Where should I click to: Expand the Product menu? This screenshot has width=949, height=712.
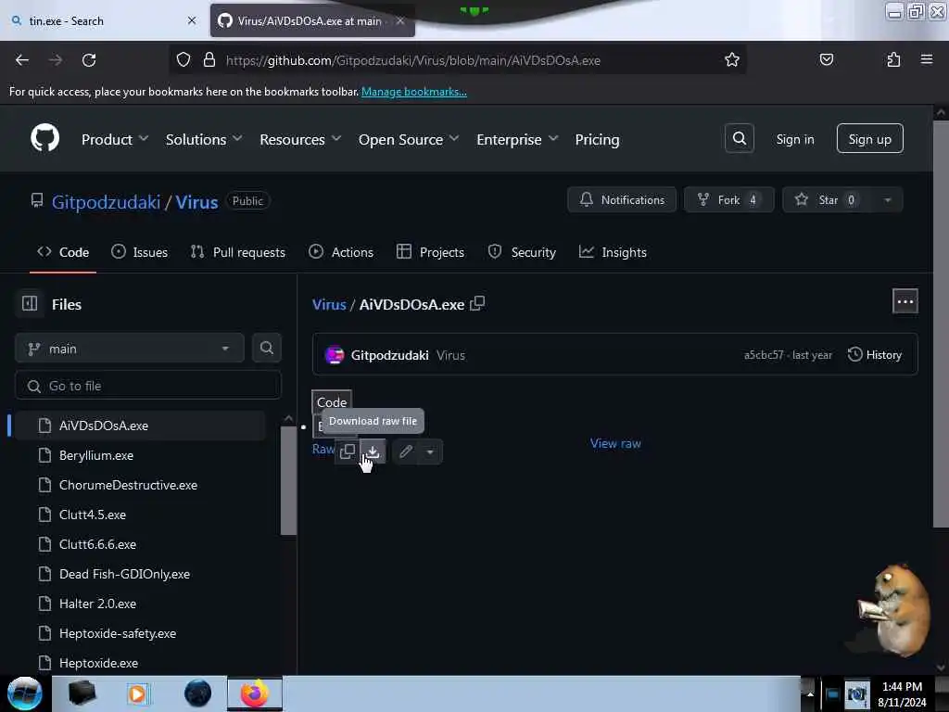(x=114, y=139)
